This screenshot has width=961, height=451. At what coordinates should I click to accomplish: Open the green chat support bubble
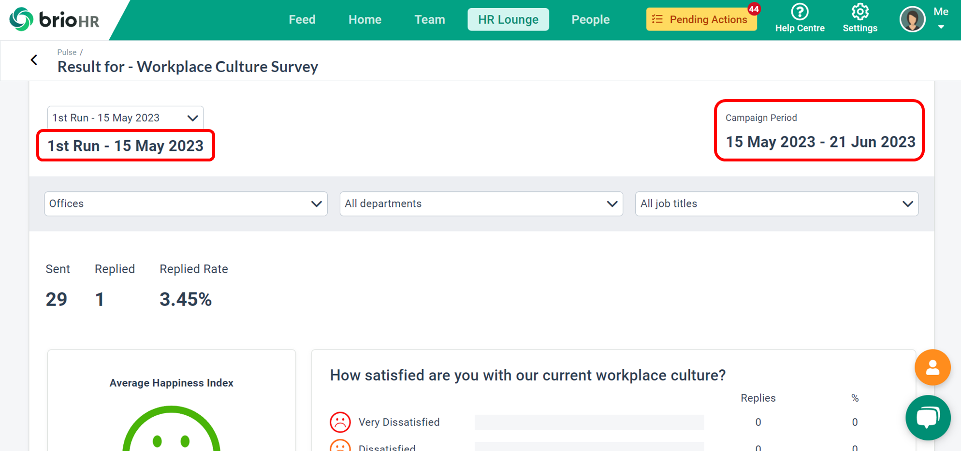(x=928, y=418)
